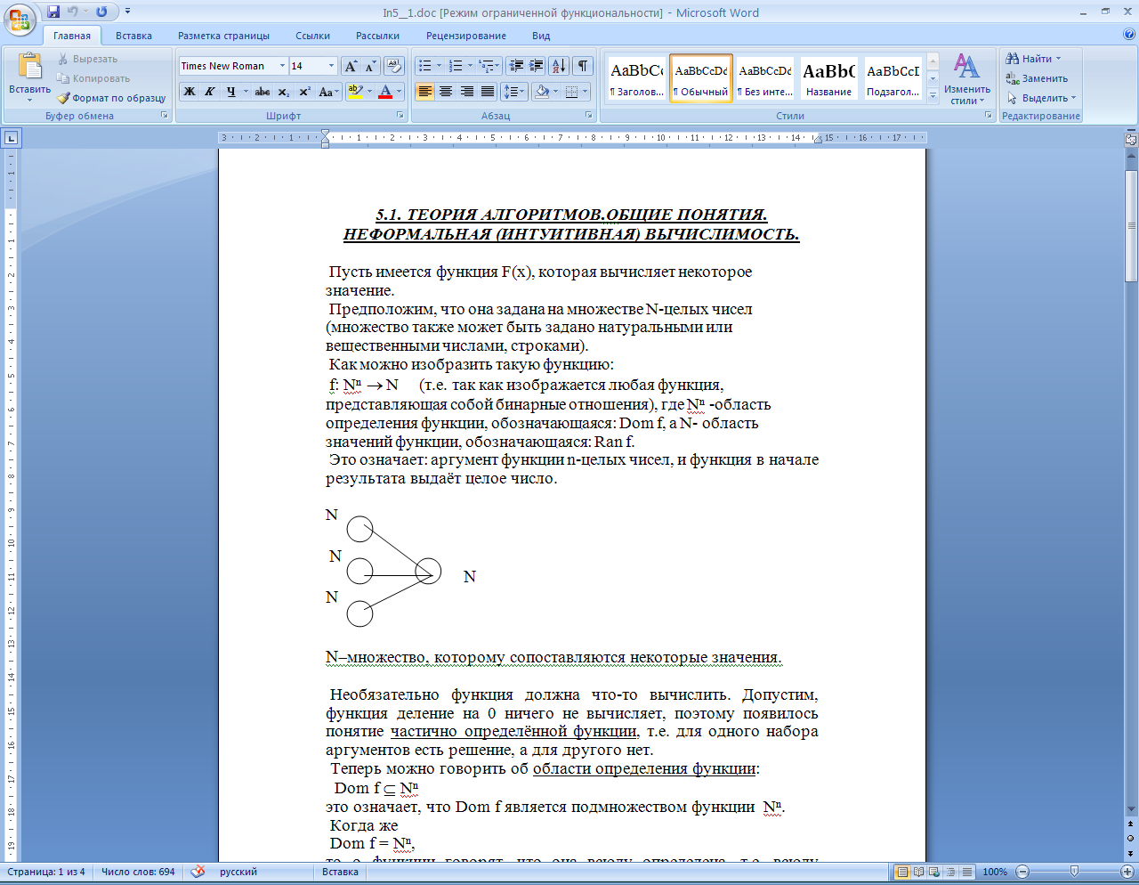Open underline style dropdown arrow
Viewport: 1139px width, 885px height.
pos(245,92)
